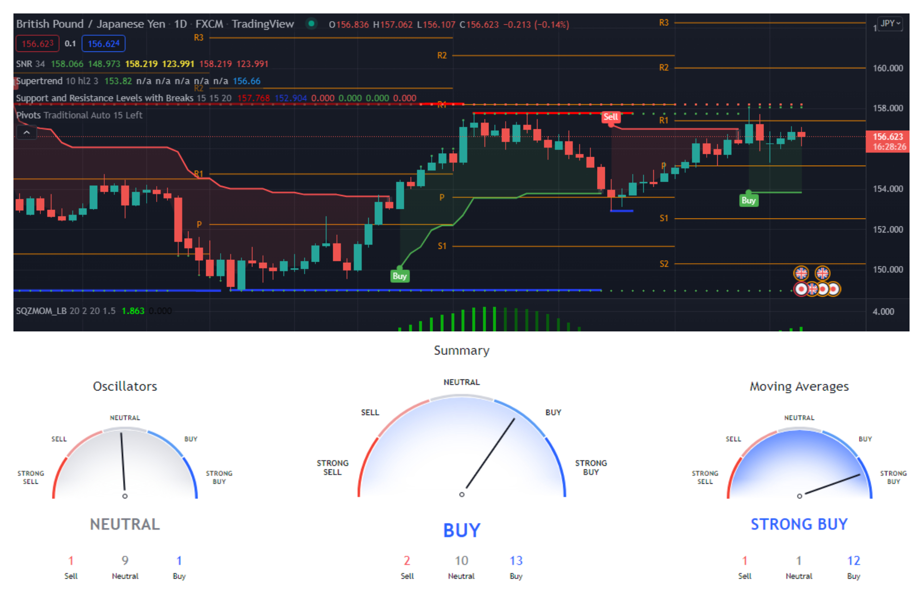Select the SQZMOM_LB indicator legend
The height and width of the screenshot is (598, 923).
click(65, 311)
